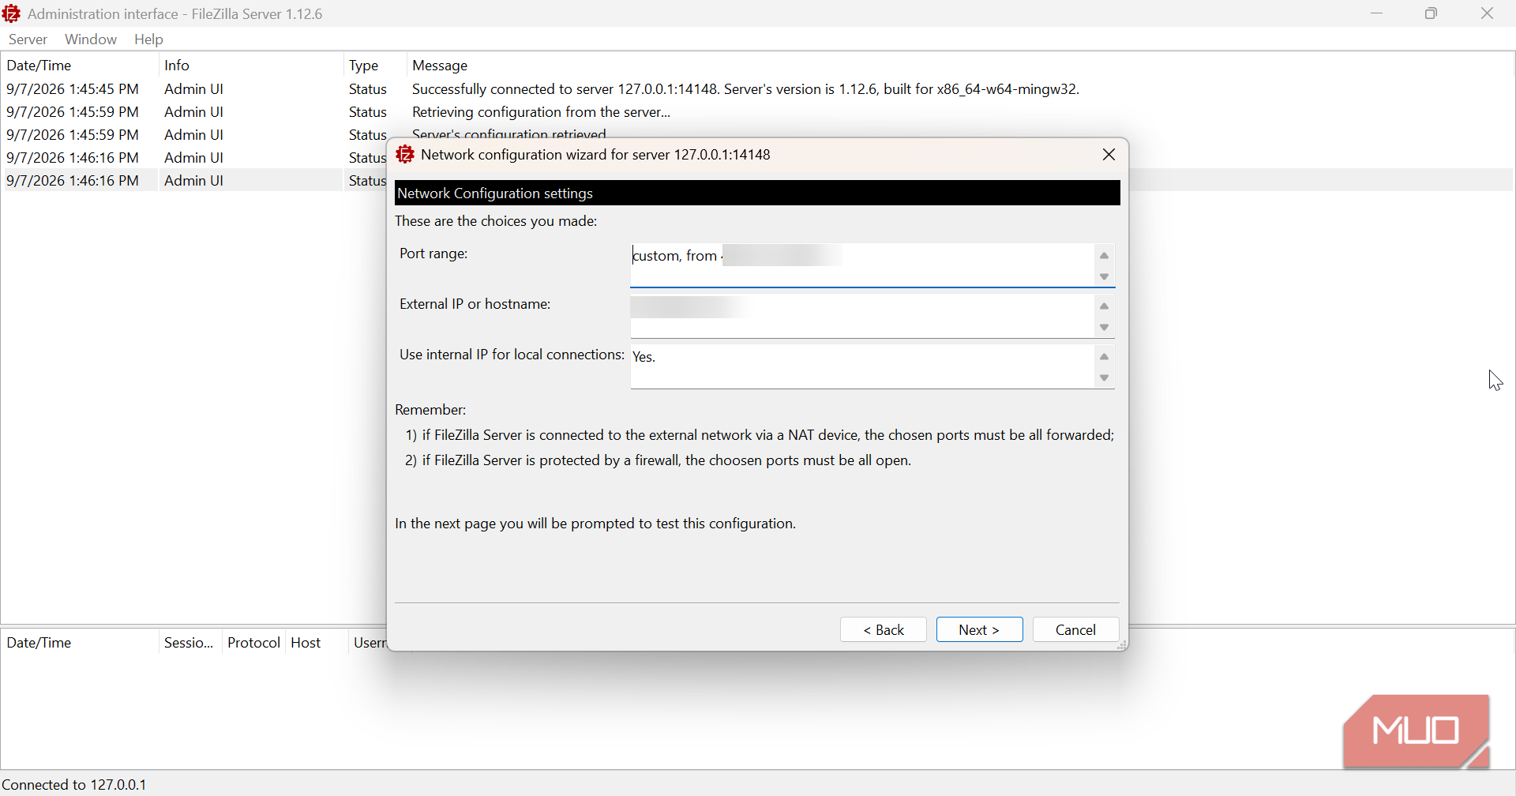Go back with the < Back button
This screenshot has height=796, width=1516.
[884, 629]
